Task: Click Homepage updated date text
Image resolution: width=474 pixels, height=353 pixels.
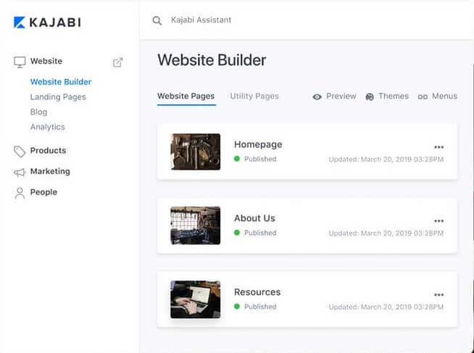Action: pyautogui.click(x=386, y=159)
